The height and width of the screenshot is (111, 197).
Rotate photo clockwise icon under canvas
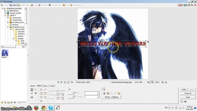point(61,82)
